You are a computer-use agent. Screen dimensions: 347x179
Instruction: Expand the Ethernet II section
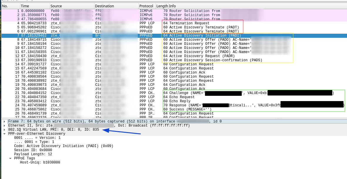tap(4, 125)
